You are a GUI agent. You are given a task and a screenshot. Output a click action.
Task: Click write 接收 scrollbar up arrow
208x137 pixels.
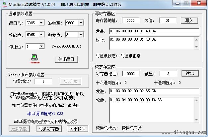tap(197, 40)
